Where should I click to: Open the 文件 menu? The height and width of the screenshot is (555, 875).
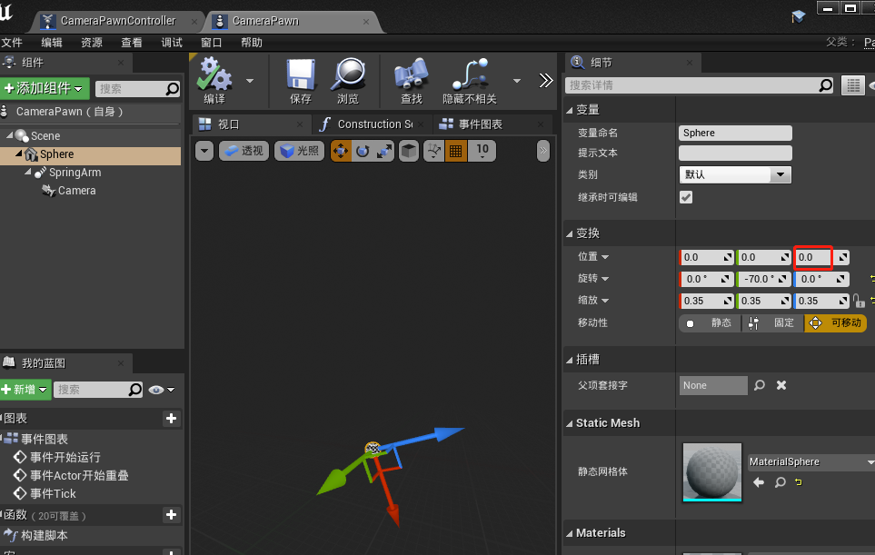(x=12, y=43)
